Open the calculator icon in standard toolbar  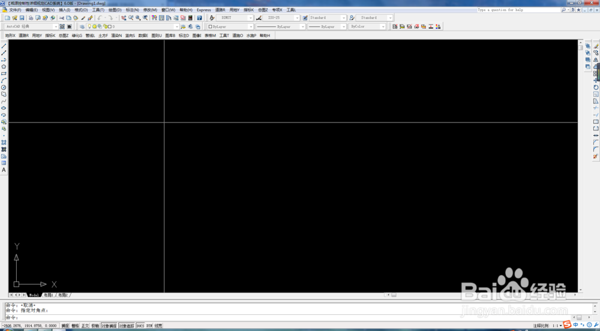(190, 18)
